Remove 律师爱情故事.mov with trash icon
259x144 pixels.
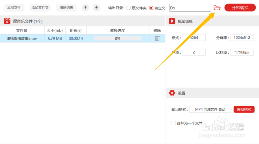(157, 38)
